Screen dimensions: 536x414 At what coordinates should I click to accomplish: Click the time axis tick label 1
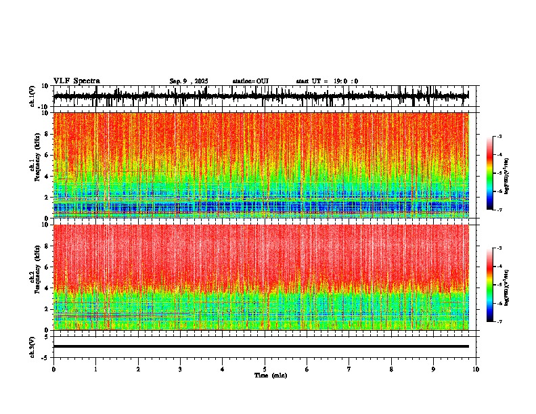click(x=95, y=369)
